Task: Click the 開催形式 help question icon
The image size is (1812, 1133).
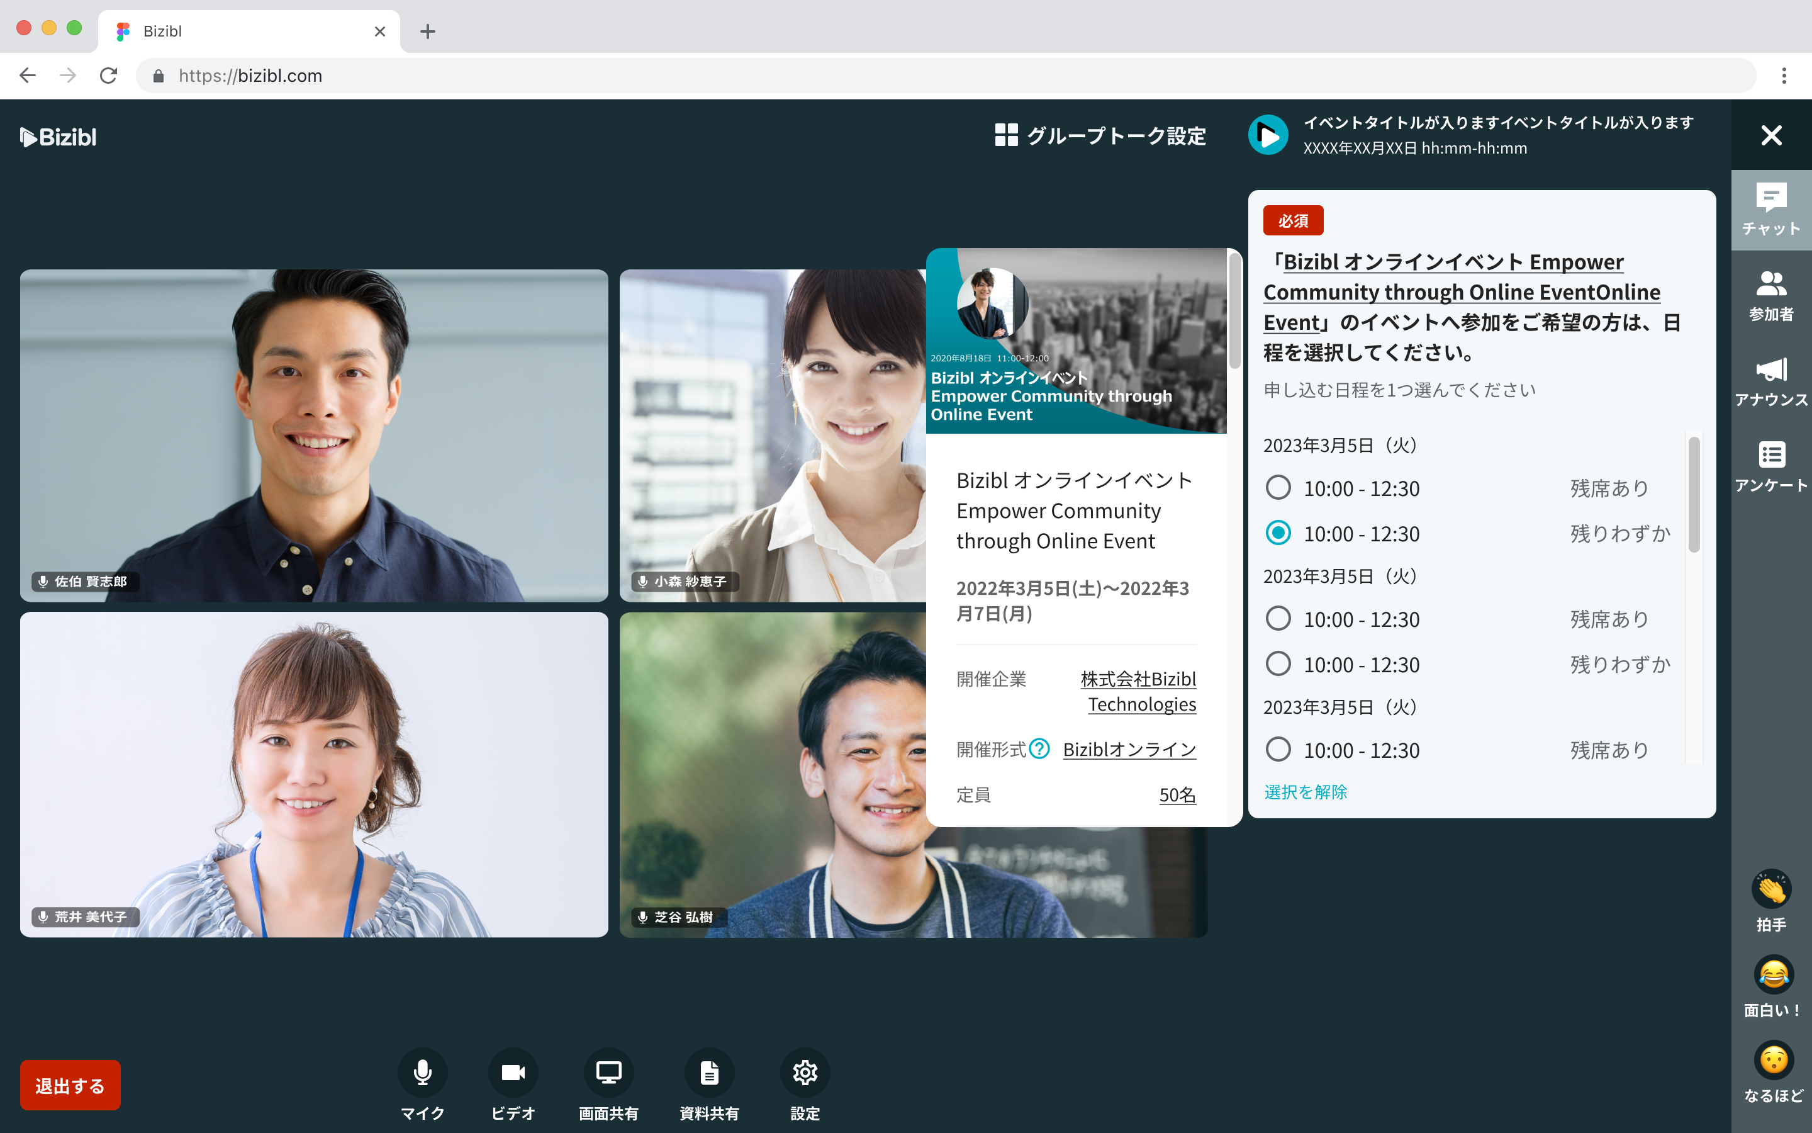Action: 1039,748
